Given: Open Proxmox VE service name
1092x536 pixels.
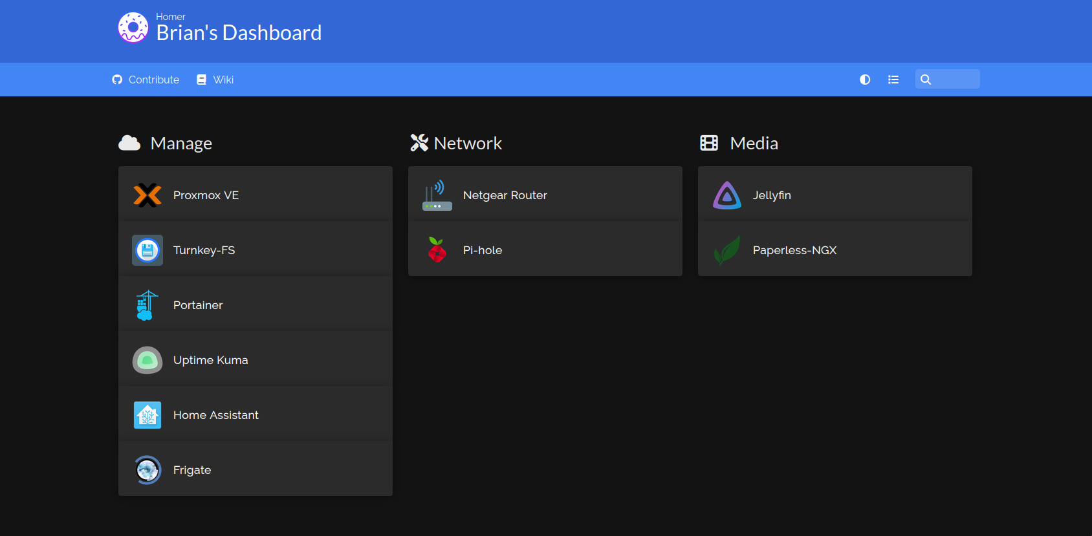Looking at the screenshot, I should 206,195.
